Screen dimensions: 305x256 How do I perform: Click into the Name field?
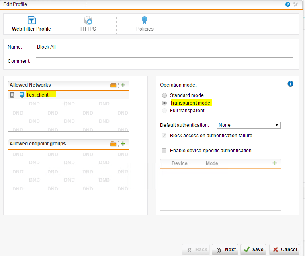point(164,47)
